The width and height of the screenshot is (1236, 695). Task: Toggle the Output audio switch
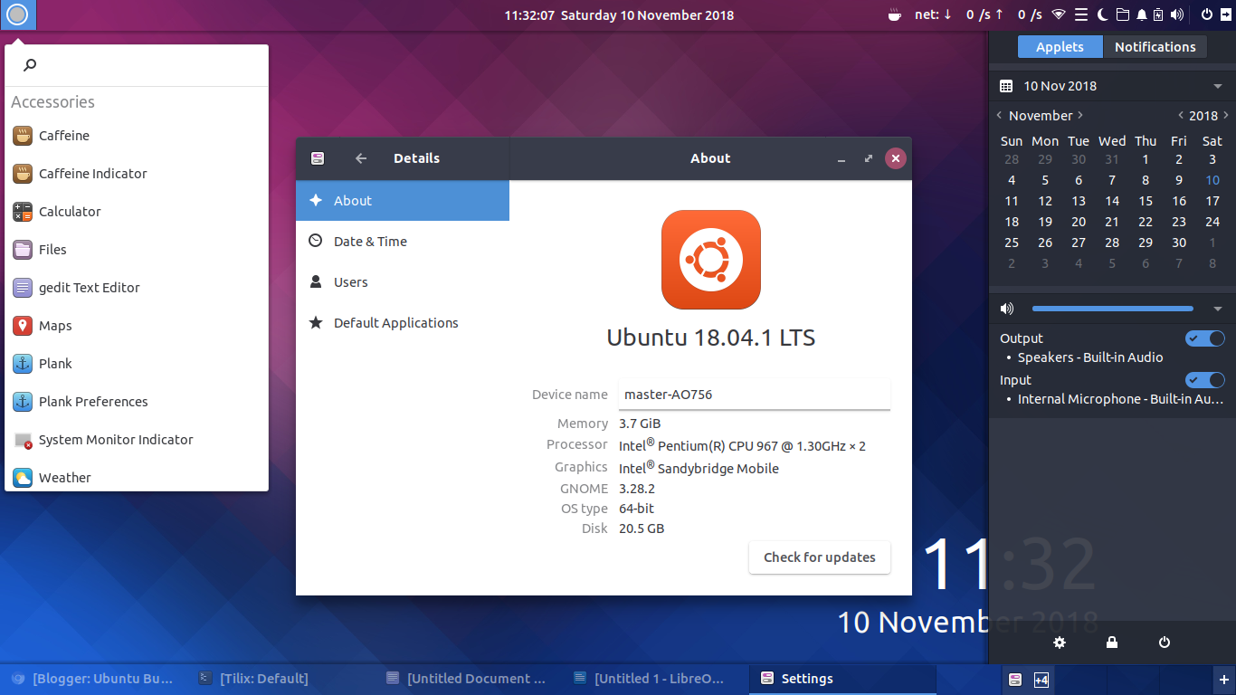click(x=1204, y=338)
